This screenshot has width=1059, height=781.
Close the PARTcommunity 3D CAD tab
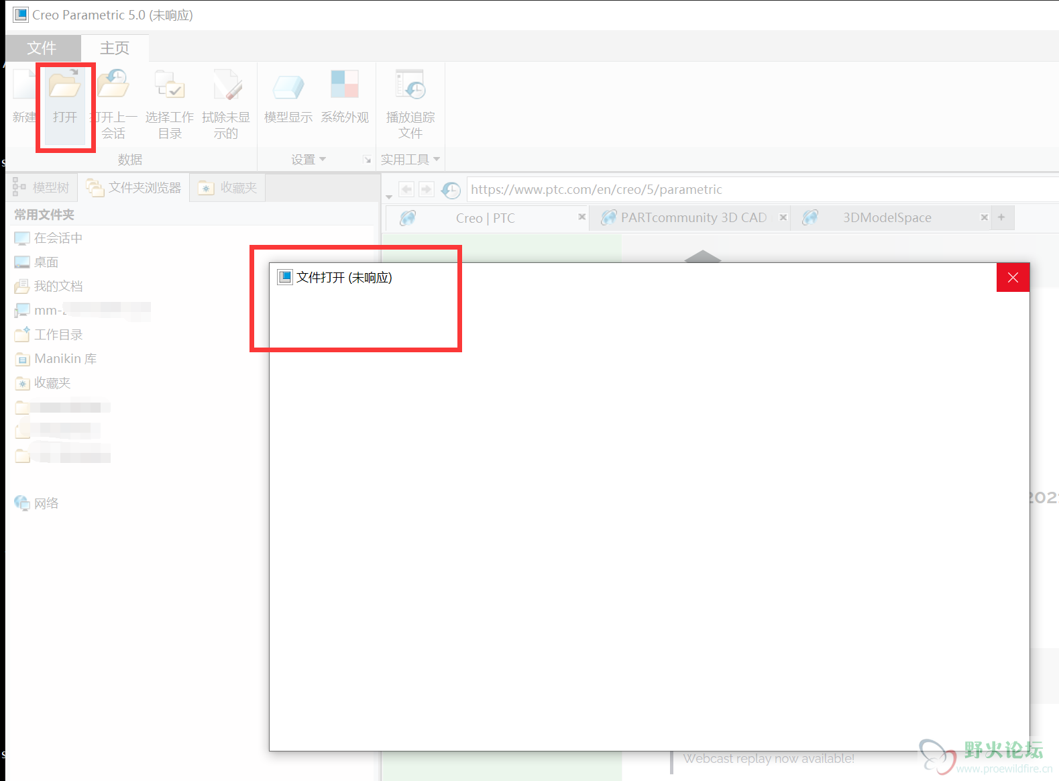pyautogui.click(x=783, y=217)
